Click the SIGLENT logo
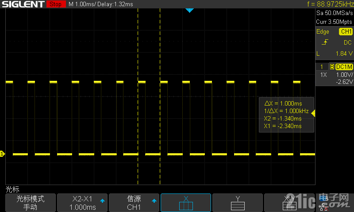 [x=23, y=4]
